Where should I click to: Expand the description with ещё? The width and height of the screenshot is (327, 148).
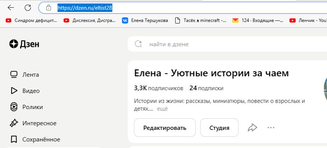click(162, 109)
